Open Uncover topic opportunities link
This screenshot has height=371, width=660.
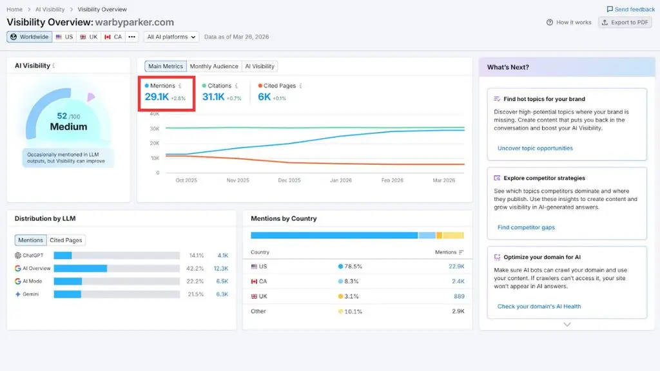[x=535, y=148]
